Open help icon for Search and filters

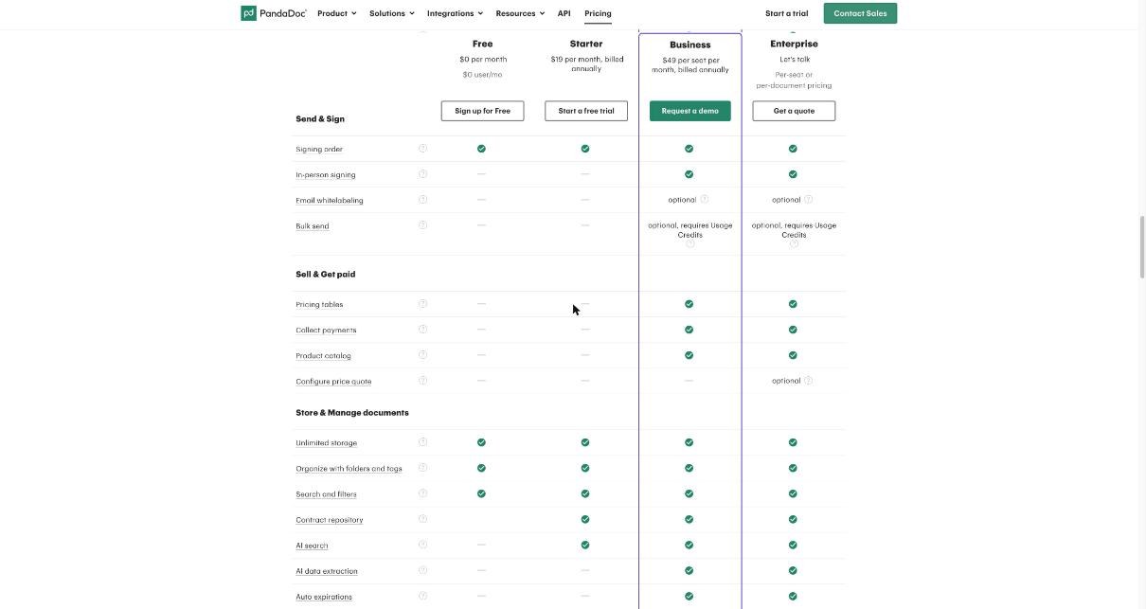click(422, 493)
